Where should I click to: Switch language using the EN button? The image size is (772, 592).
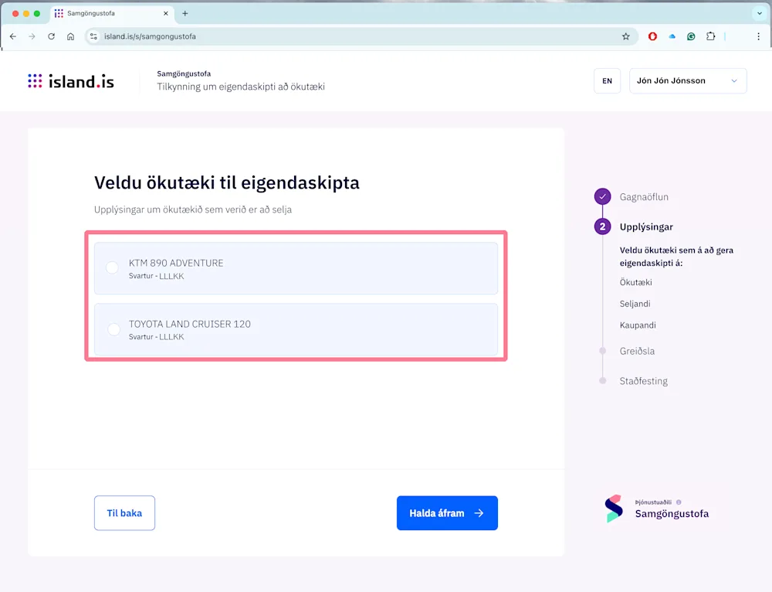(x=607, y=80)
